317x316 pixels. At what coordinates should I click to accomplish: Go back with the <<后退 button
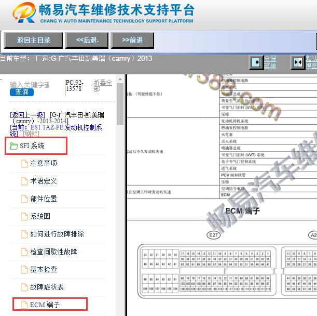click(x=87, y=41)
